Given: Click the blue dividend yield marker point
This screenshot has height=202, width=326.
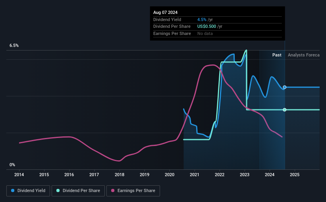Looking at the screenshot, I should tap(285, 87).
